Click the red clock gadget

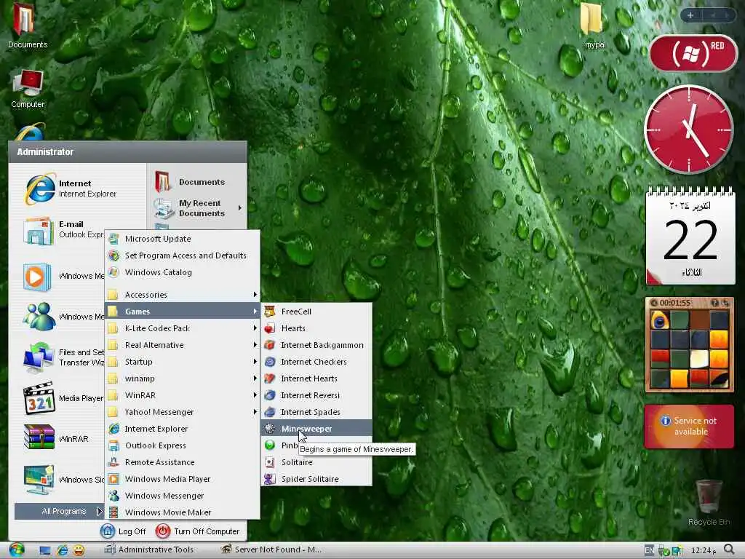click(x=688, y=130)
